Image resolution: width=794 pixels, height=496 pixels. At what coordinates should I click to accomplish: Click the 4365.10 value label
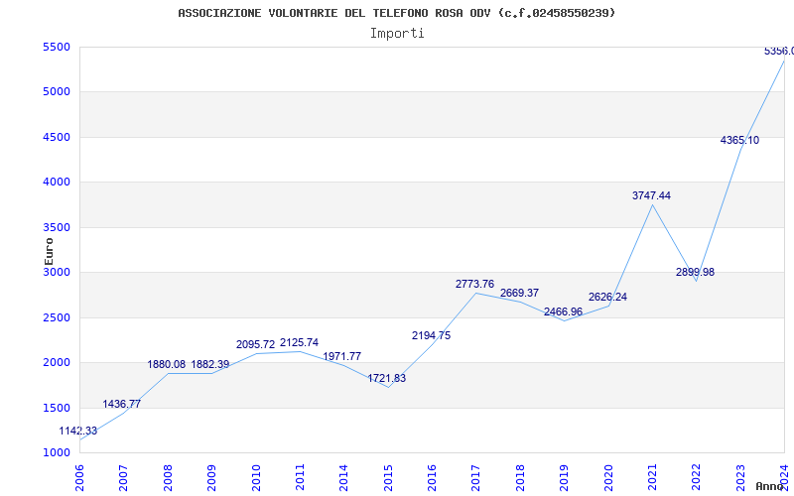(739, 140)
